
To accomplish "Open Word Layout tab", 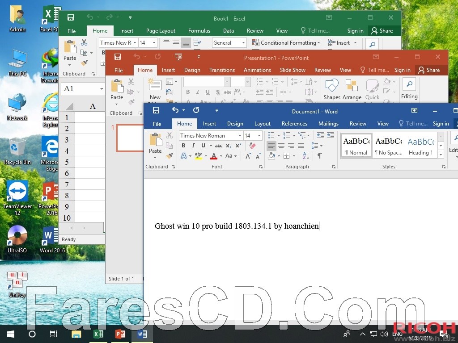I will 262,124.
